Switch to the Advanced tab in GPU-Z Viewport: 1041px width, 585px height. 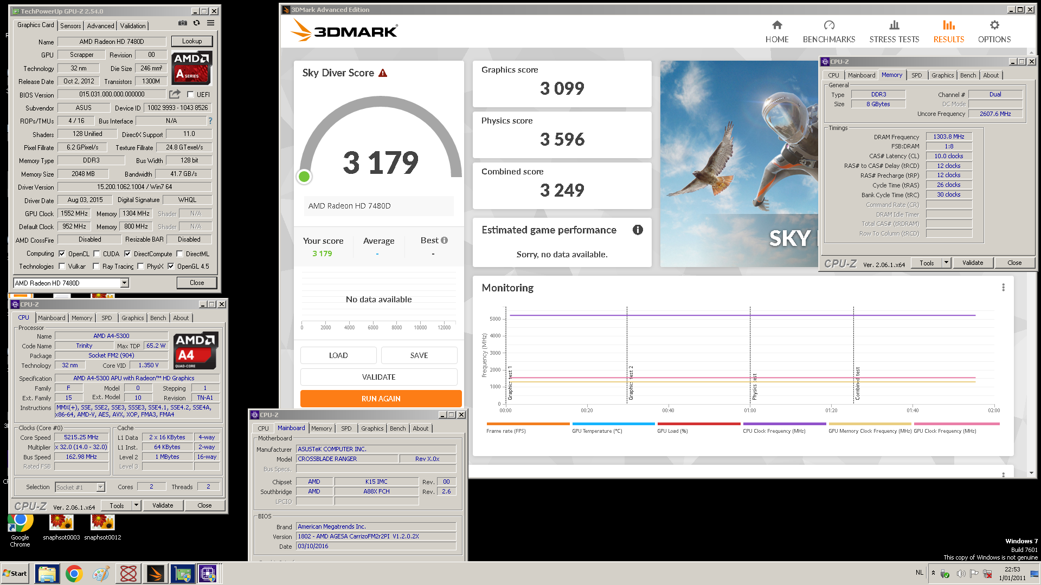click(100, 25)
